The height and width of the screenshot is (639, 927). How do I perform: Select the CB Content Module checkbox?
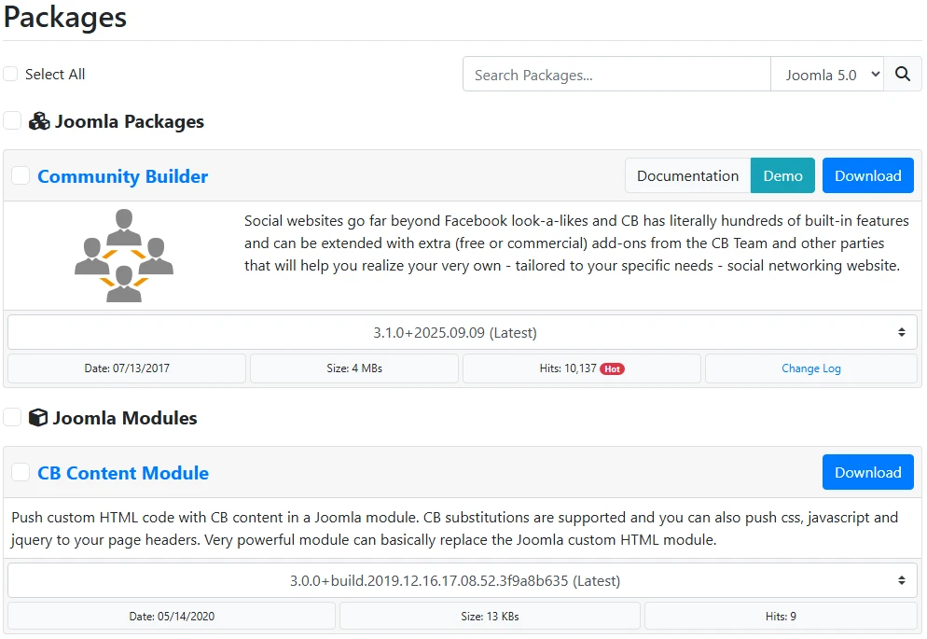21,472
